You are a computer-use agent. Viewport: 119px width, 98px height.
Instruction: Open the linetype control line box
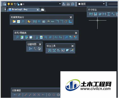point(112,4)
